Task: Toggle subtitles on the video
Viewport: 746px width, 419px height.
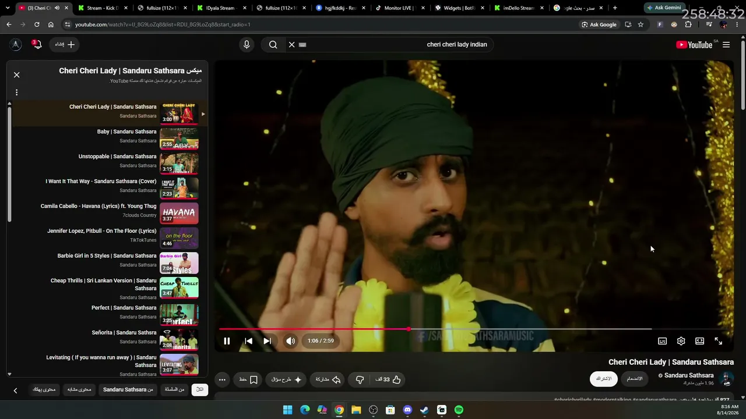Action: click(x=662, y=341)
